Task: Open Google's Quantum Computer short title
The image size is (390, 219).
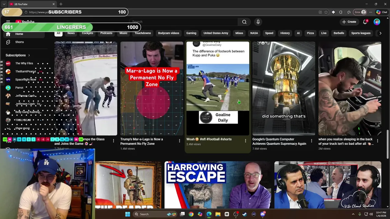Action: click(279, 141)
